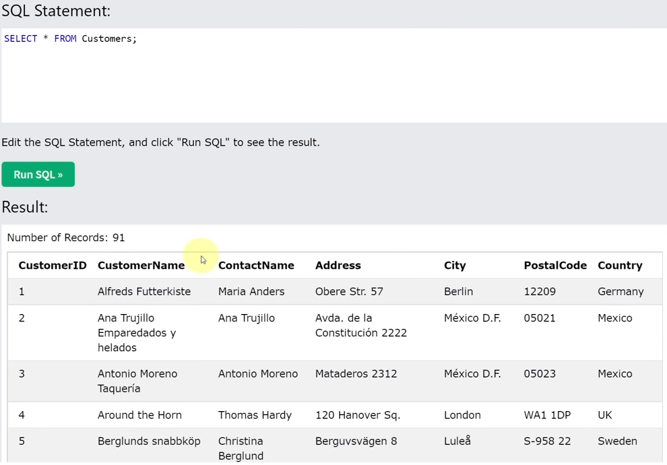Image resolution: width=667 pixels, height=465 pixels.
Task: Click the London city cell
Action: point(462,415)
